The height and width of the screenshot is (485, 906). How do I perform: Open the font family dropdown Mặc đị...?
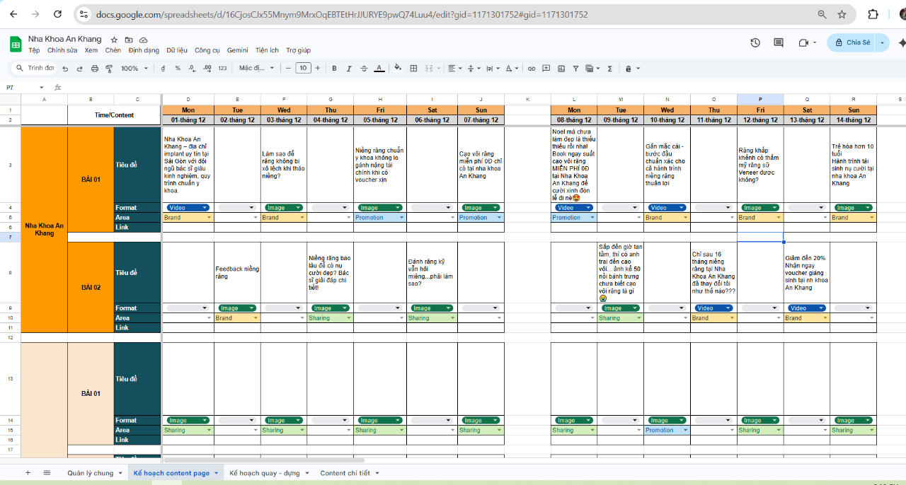point(255,69)
